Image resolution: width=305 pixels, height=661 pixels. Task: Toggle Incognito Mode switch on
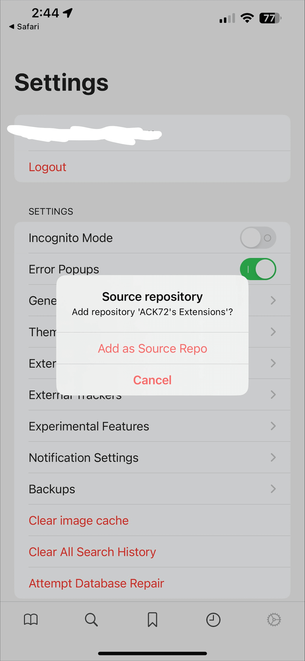coord(258,238)
